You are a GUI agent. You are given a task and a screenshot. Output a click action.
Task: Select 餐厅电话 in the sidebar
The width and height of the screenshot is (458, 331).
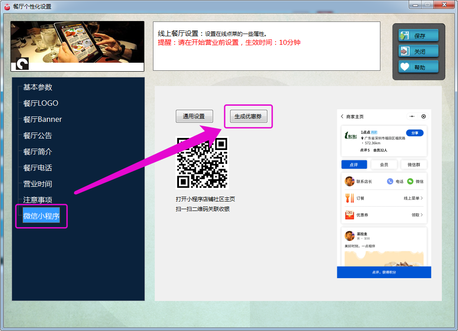point(38,168)
